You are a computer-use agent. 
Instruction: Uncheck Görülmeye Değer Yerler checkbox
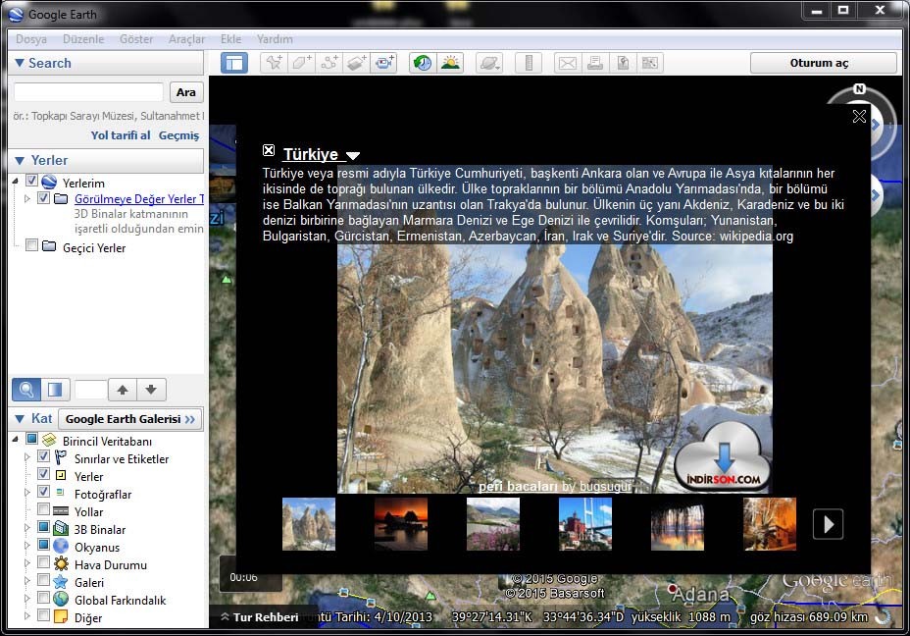click(x=43, y=197)
